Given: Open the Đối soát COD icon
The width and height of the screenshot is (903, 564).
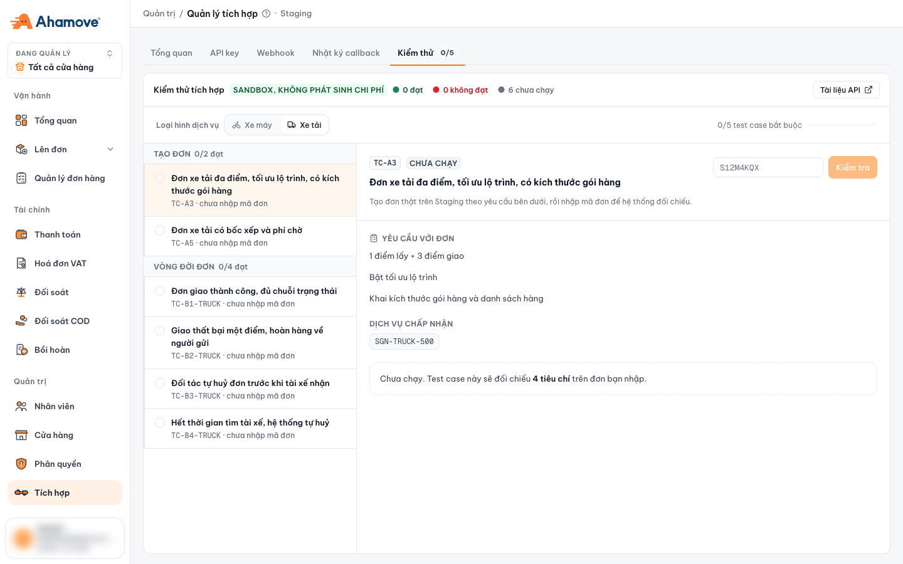Looking at the screenshot, I should (21, 321).
